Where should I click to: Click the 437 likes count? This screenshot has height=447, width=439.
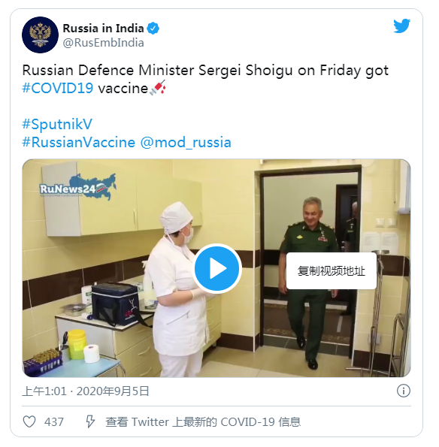pos(53,422)
